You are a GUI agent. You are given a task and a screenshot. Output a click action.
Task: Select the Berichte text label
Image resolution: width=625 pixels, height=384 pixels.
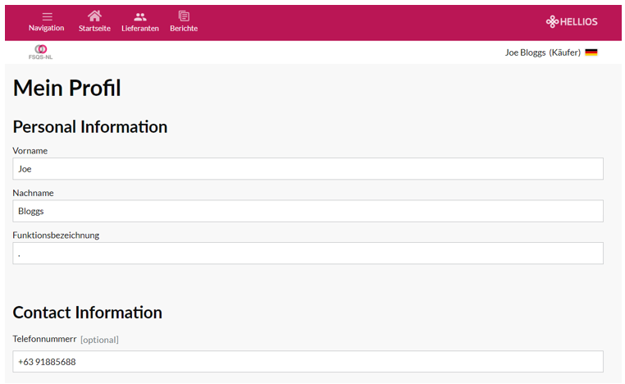[184, 29]
